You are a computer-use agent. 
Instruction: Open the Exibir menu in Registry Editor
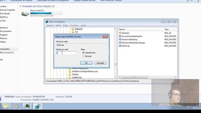coord(66,25)
